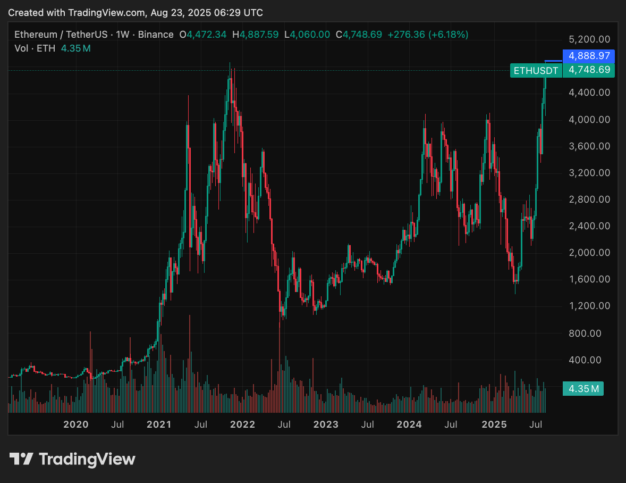Click the 'Vol · ETH' indicator label
626x483 pixels.
tap(35, 48)
